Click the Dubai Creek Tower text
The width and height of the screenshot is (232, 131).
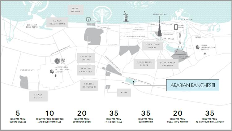184,58
